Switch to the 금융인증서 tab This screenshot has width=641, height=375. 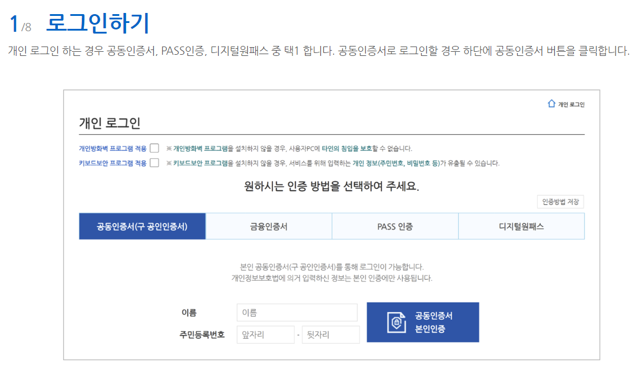(x=268, y=226)
